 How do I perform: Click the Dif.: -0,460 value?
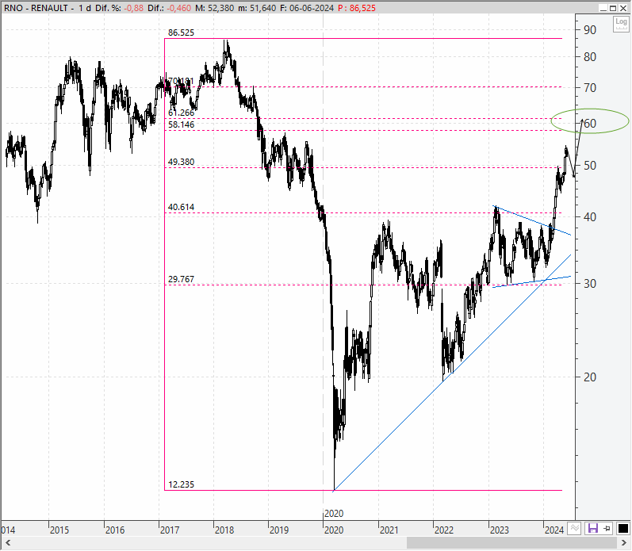(169, 8)
